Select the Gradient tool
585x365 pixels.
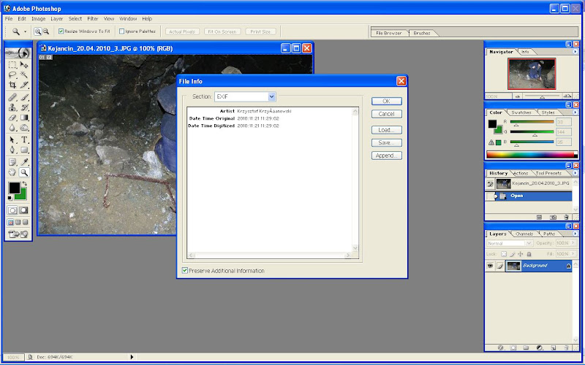[24, 118]
